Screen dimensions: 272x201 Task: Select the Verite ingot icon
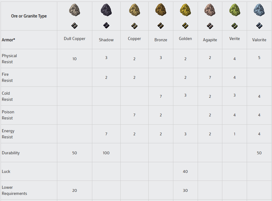(x=235, y=26)
